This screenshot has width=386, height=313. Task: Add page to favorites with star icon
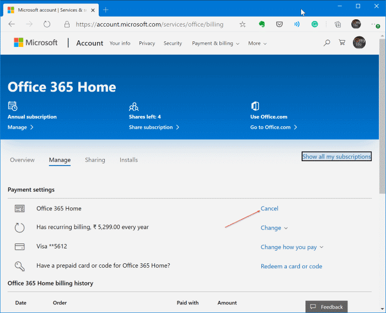click(x=243, y=24)
